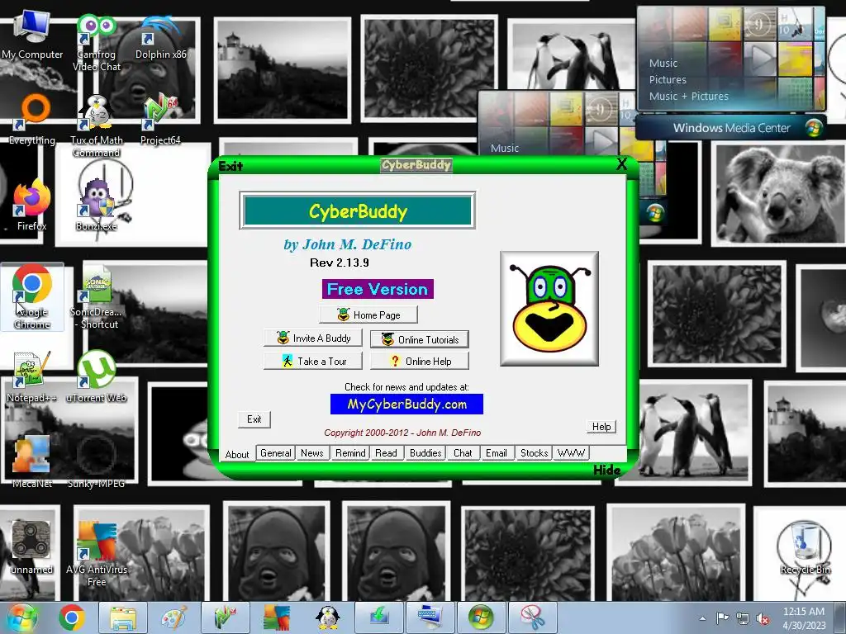
Task: Open Action Center flag tray icon
Action: click(722, 618)
